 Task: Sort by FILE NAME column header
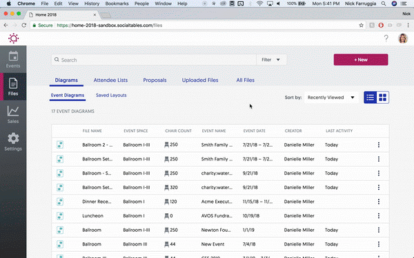click(x=92, y=131)
